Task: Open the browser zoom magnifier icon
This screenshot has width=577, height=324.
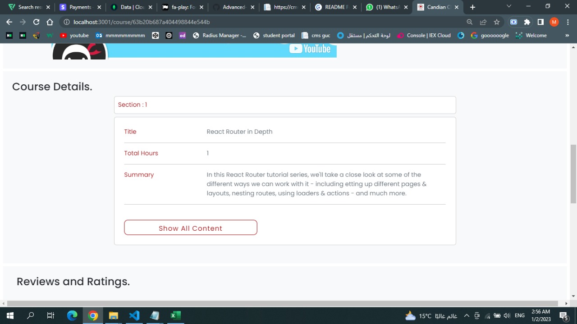Action: [470, 22]
